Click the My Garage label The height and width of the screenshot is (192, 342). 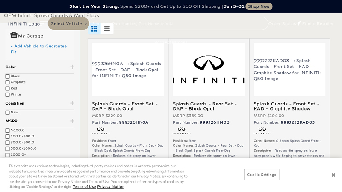(x=30, y=36)
